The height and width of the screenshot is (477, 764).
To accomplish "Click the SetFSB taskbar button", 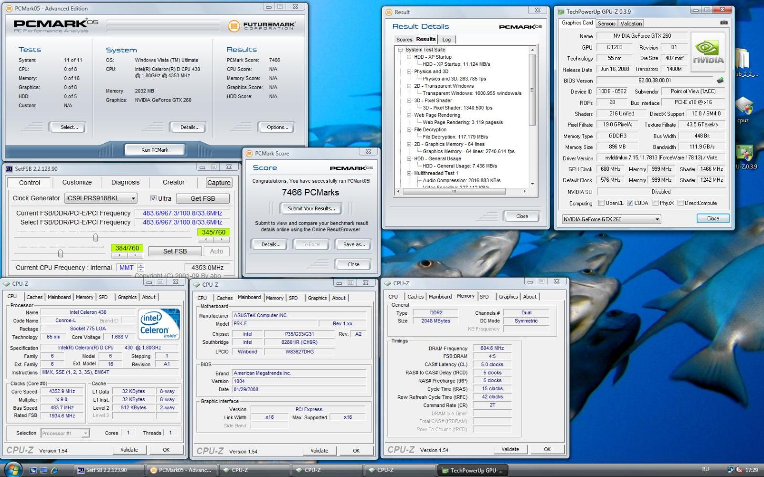I will pyautogui.click(x=108, y=470).
